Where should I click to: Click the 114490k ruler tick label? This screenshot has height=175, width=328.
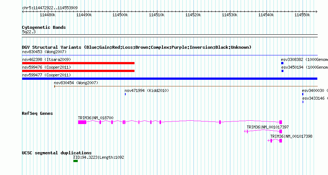84,15
